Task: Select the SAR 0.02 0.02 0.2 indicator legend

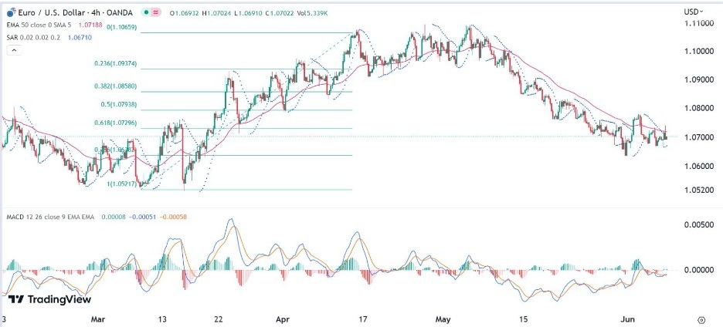Action: [x=35, y=38]
